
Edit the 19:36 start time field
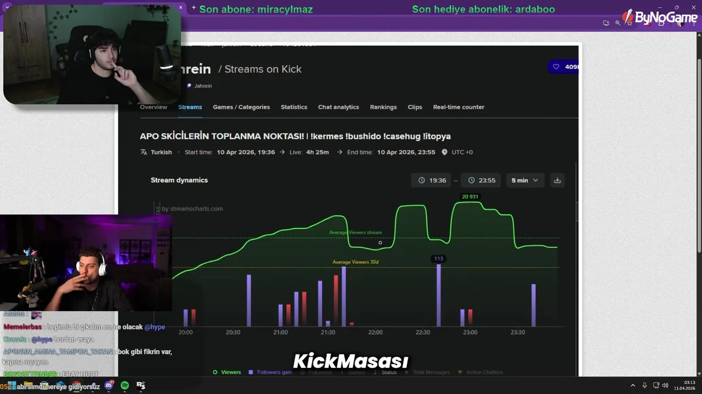pyautogui.click(x=432, y=180)
